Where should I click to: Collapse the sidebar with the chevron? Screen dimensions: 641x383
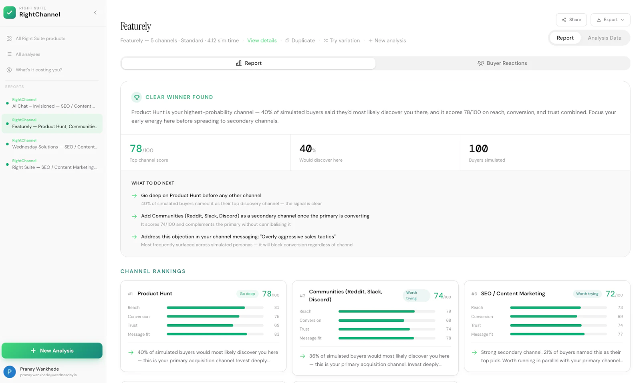tap(95, 12)
